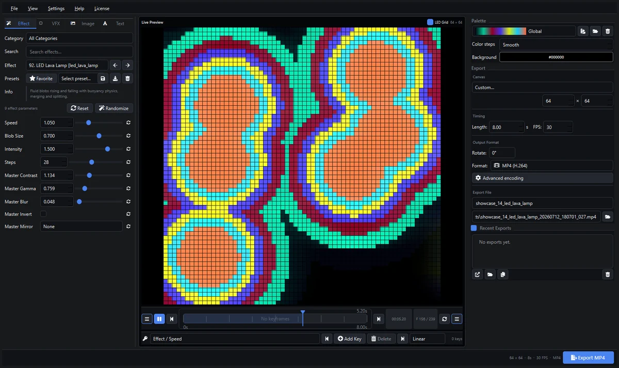Open the Global palette dropdown

click(524, 31)
